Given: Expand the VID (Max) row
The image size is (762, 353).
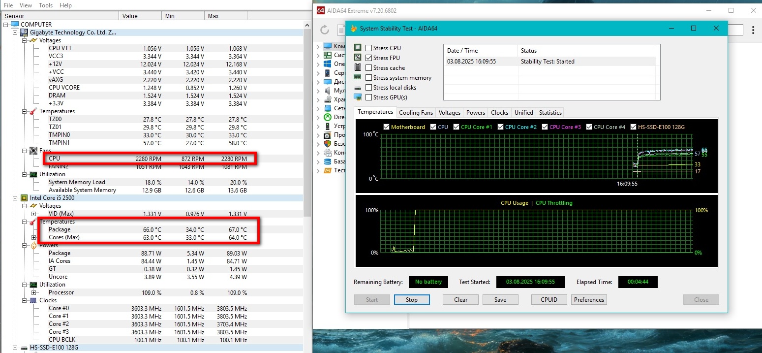Looking at the screenshot, I should point(34,214).
